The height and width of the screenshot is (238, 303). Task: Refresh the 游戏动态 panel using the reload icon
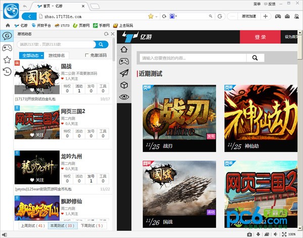(x=106, y=34)
